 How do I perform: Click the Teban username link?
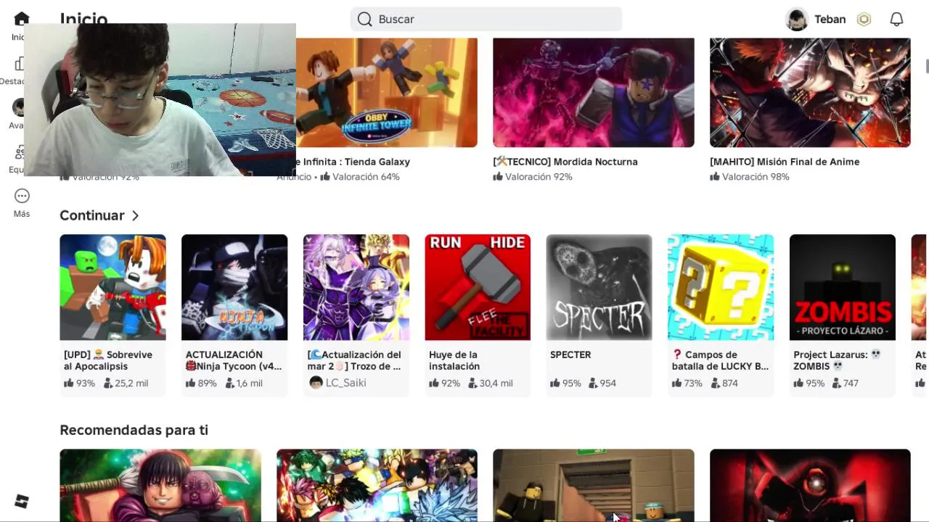[x=830, y=20]
